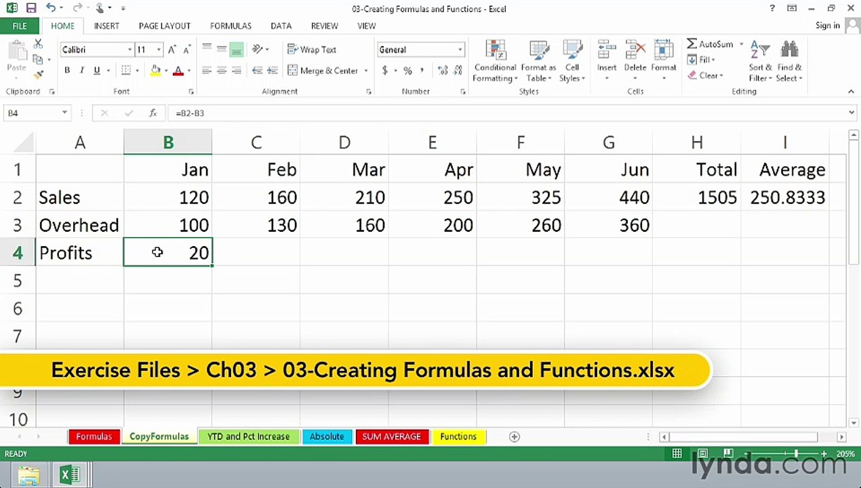
Task: Open the Name Box dropdown arrow
Action: pos(64,113)
